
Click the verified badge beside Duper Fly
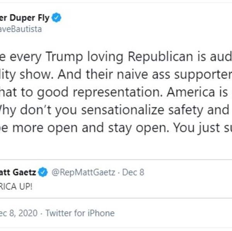click(56, 18)
